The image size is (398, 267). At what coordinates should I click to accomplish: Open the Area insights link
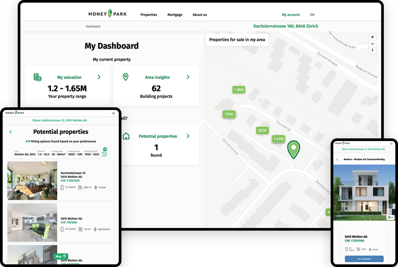click(157, 77)
